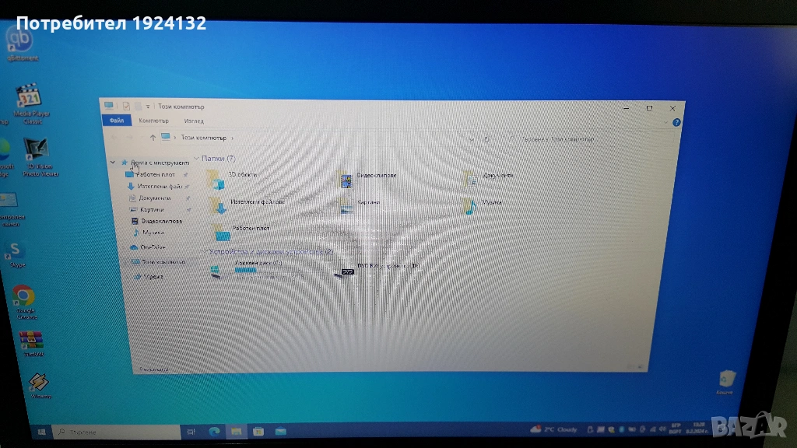Open the Картини folder in main pane

tap(360, 205)
